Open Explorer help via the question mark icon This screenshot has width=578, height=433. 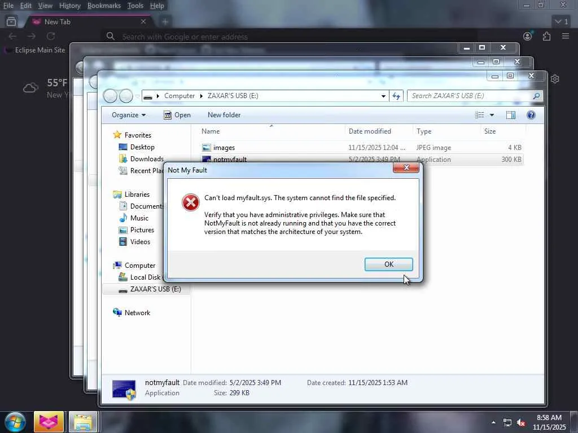pyautogui.click(x=531, y=115)
